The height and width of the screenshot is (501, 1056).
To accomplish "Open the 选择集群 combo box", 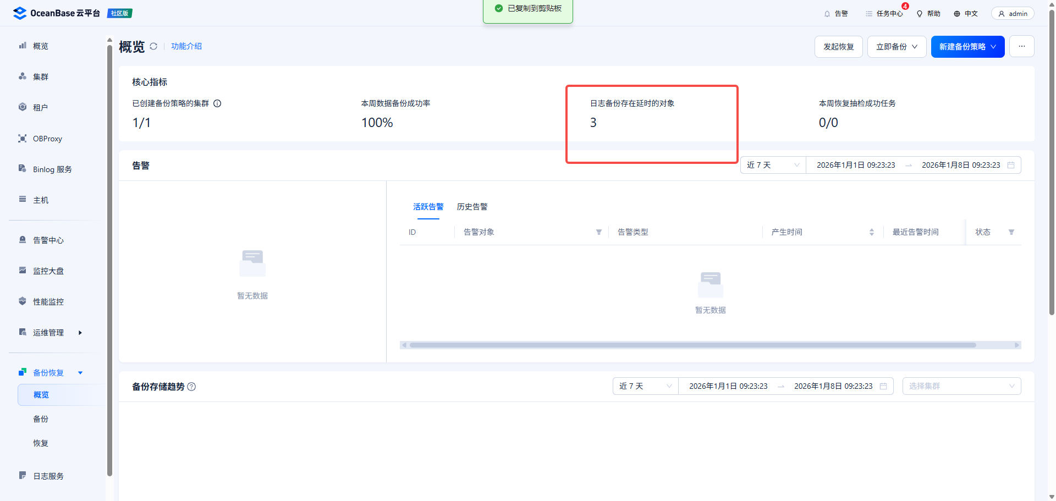I will click(961, 386).
